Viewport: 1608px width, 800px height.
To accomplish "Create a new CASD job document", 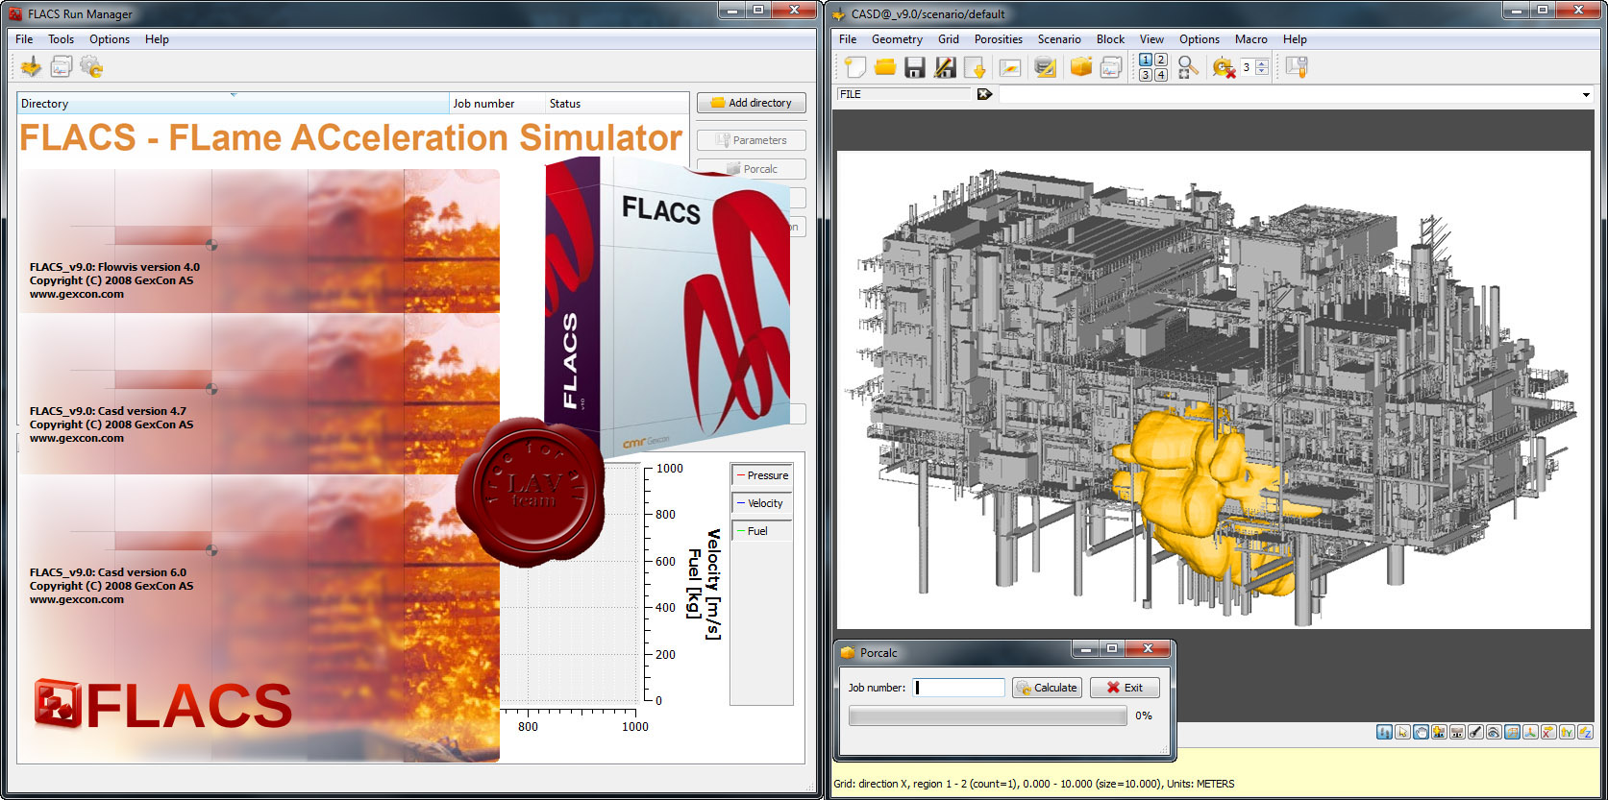I will 855,66.
